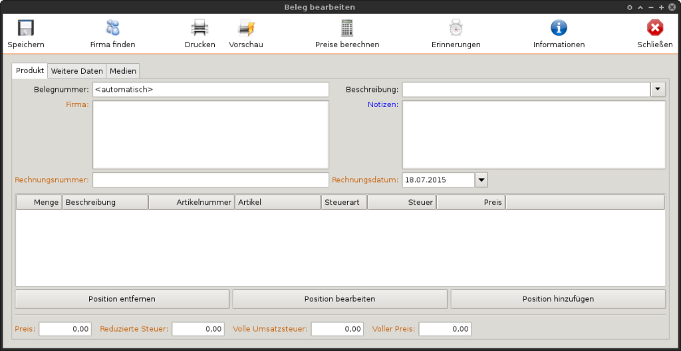Open the Rechnungsdatum date picker
The width and height of the screenshot is (681, 351).
pyautogui.click(x=481, y=179)
